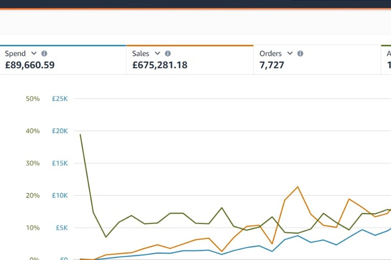Click the info icon beside Sales

pyautogui.click(x=168, y=53)
